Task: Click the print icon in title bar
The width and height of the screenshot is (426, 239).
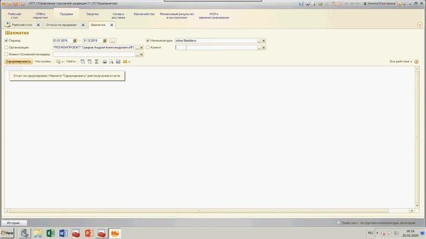Action: [x=308, y=3]
